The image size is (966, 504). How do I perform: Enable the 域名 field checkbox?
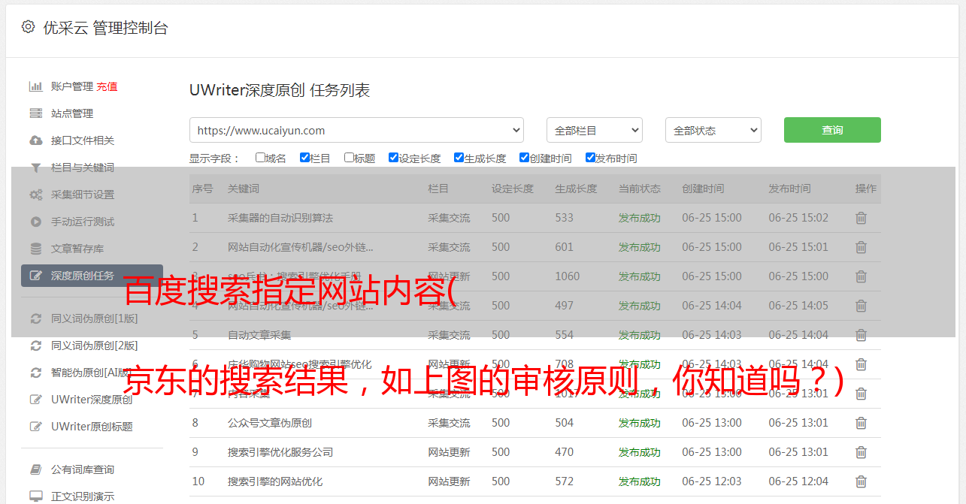click(260, 158)
